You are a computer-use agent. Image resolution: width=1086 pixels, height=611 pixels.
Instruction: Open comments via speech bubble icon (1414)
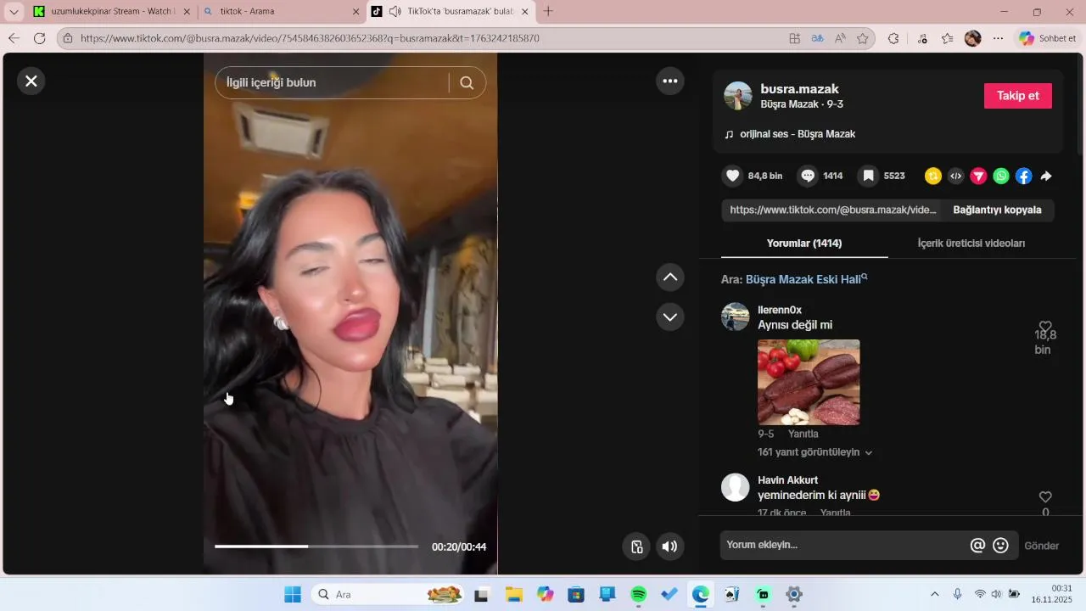tap(808, 176)
